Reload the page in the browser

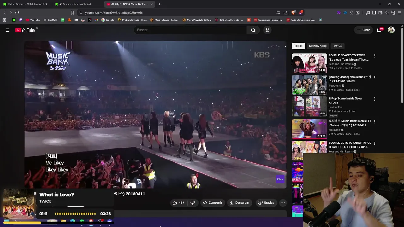click(x=17, y=13)
